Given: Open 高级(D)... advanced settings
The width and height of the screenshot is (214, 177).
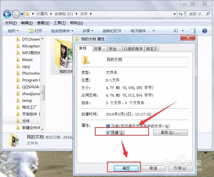Looking at the screenshot, I should coord(170,132).
